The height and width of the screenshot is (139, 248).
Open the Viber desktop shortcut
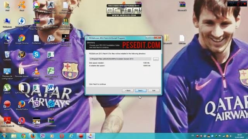pos(36,105)
